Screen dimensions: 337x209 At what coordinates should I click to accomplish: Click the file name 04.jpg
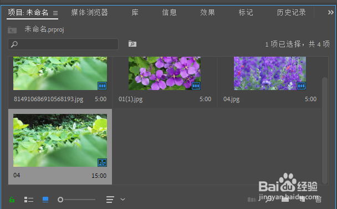(x=231, y=99)
